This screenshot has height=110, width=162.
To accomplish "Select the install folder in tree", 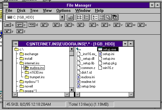I will pyautogui.click(x=26, y=59).
